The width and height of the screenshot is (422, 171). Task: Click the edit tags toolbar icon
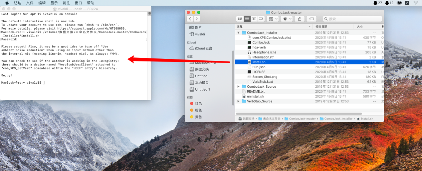tap(312, 19)
